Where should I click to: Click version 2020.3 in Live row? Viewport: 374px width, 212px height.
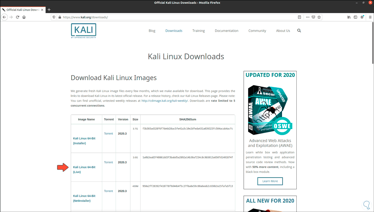coord(122,162)
